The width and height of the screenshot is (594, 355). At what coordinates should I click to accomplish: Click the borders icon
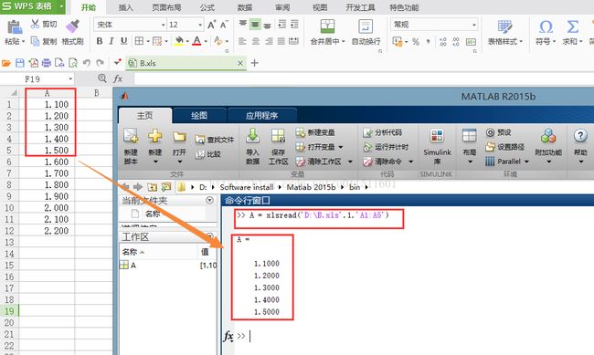pos(139,41)
